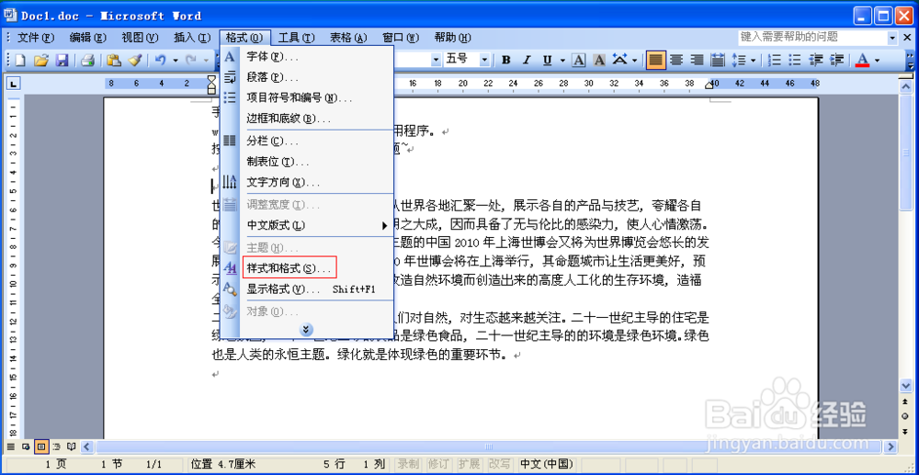The image size is (919, 475).
Task: Open the 插入 menu
Action: (192, 38)
